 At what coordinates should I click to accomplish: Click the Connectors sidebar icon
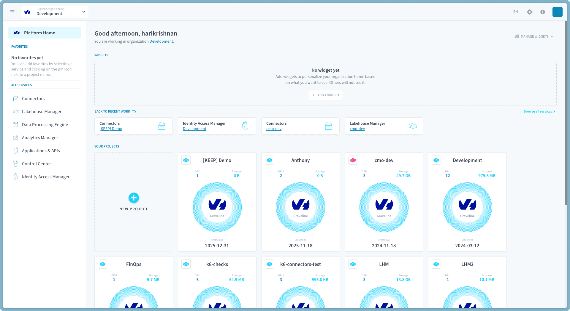click(16, 99)
